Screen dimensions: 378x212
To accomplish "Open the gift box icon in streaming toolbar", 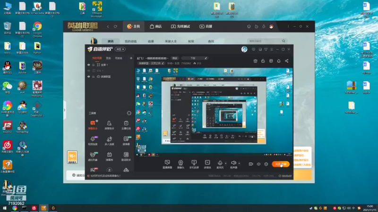I will click(x=255, y=61).
